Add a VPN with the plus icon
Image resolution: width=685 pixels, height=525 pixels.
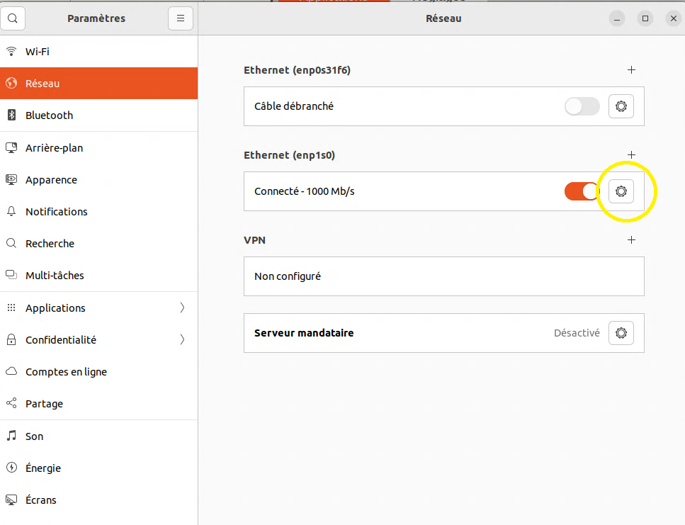632,240
